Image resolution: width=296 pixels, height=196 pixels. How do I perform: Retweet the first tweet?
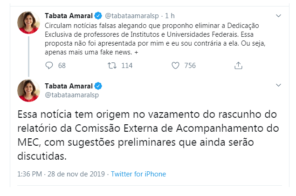point(112,66)
